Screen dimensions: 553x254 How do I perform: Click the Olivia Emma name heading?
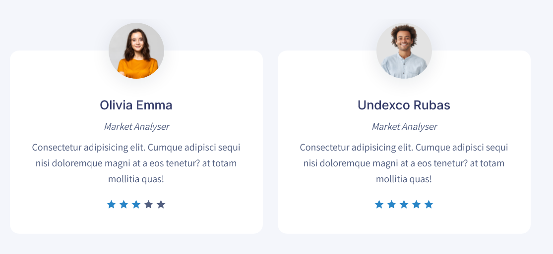(x=136, y=105)
